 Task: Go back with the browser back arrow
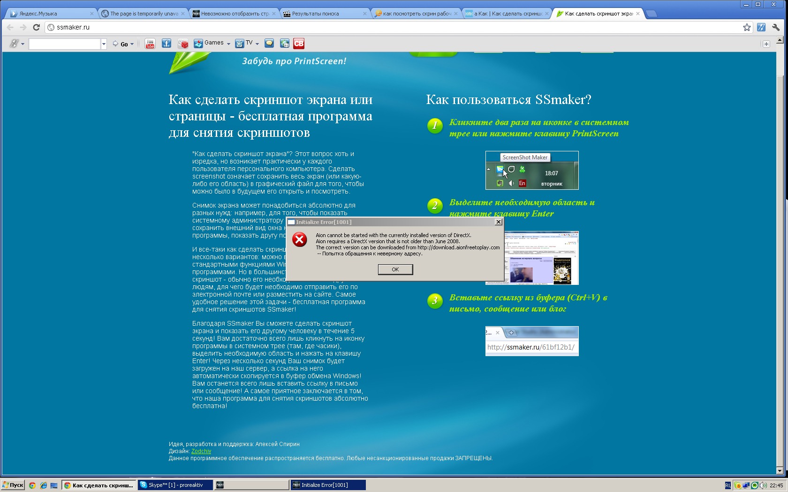point(10,27)
